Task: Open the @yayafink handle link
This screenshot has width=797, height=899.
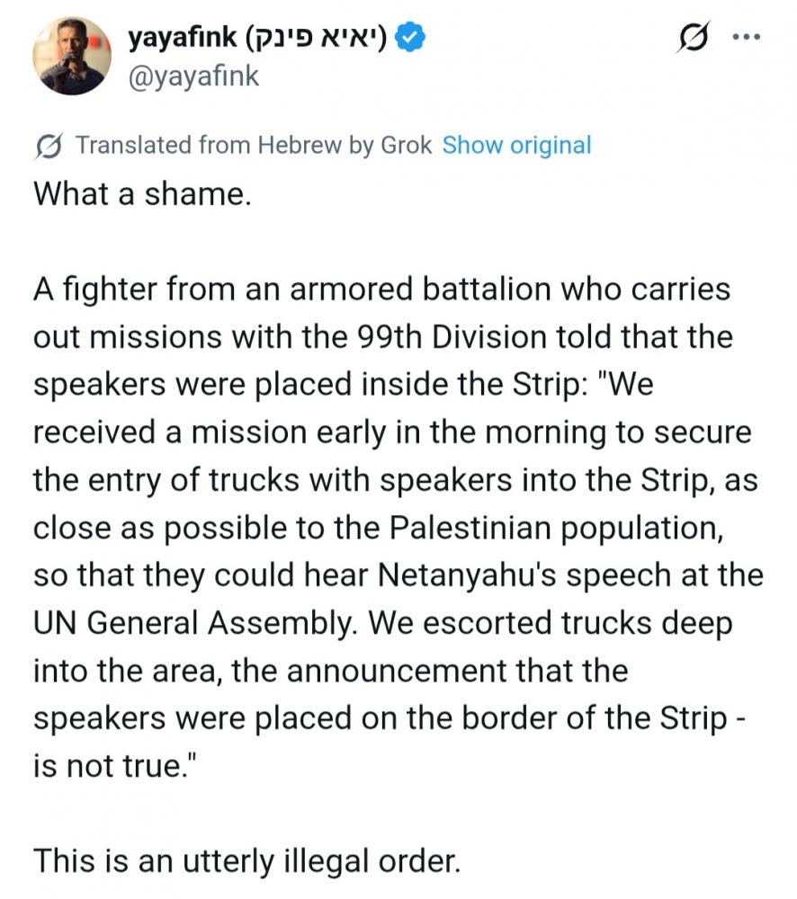Action: tap(193, 76)
